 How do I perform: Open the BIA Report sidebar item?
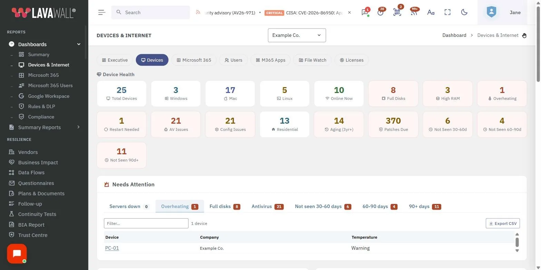click(x=31, y=225)
